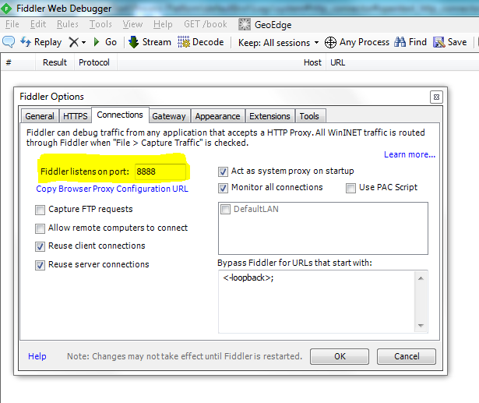Enable Capture FTP requests checkbox
Screen dimensions: 479x403
(x=40, y=210)
